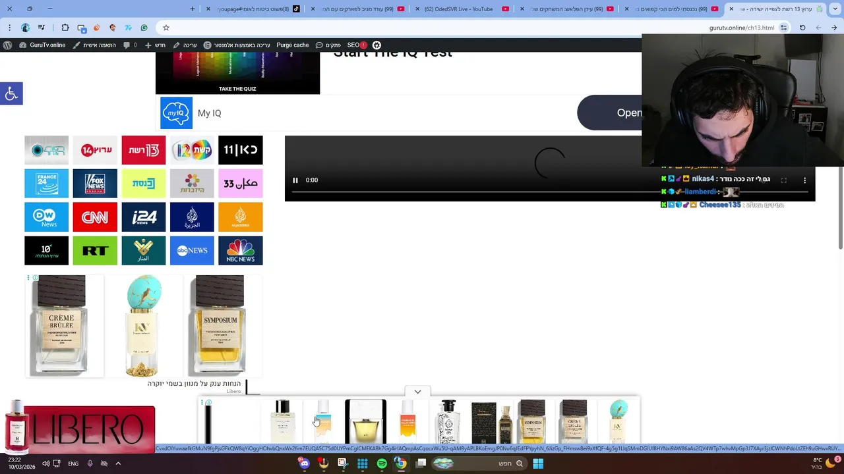Image resolution: width=844 pixels, height=474 pixels.
Task: Click TAKE THE QUIZ ad image
Action: [237, 73]
